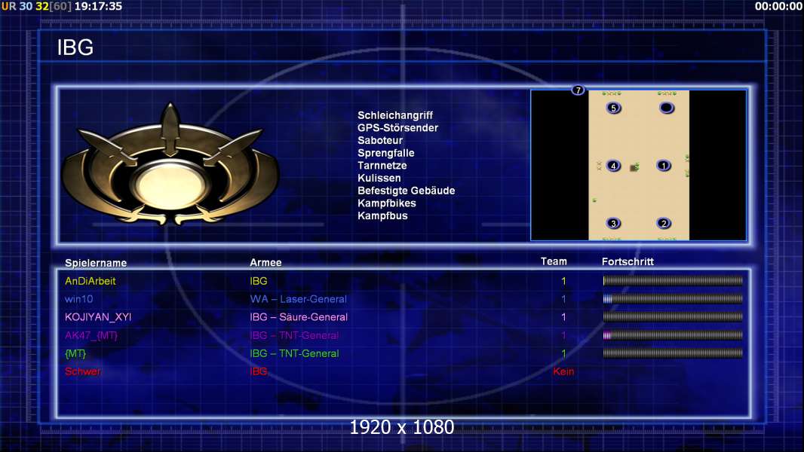804x452 pixels.
Task: Select Befestigte Gebäude in the list
Action: click(x=406, y=191)
